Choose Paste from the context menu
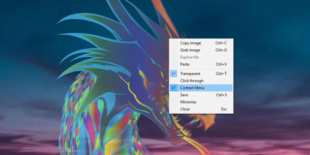 tap(201, 64)
